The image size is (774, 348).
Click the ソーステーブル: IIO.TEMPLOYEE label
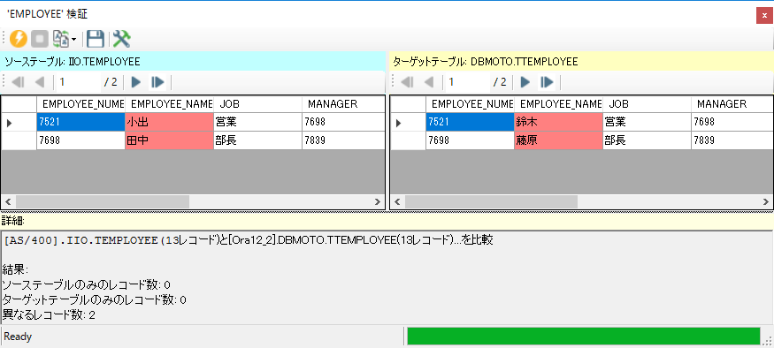(73, 62)
